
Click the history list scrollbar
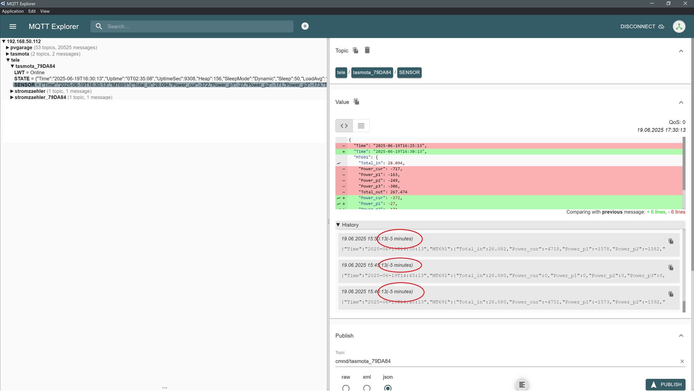(x=684, y=306)
